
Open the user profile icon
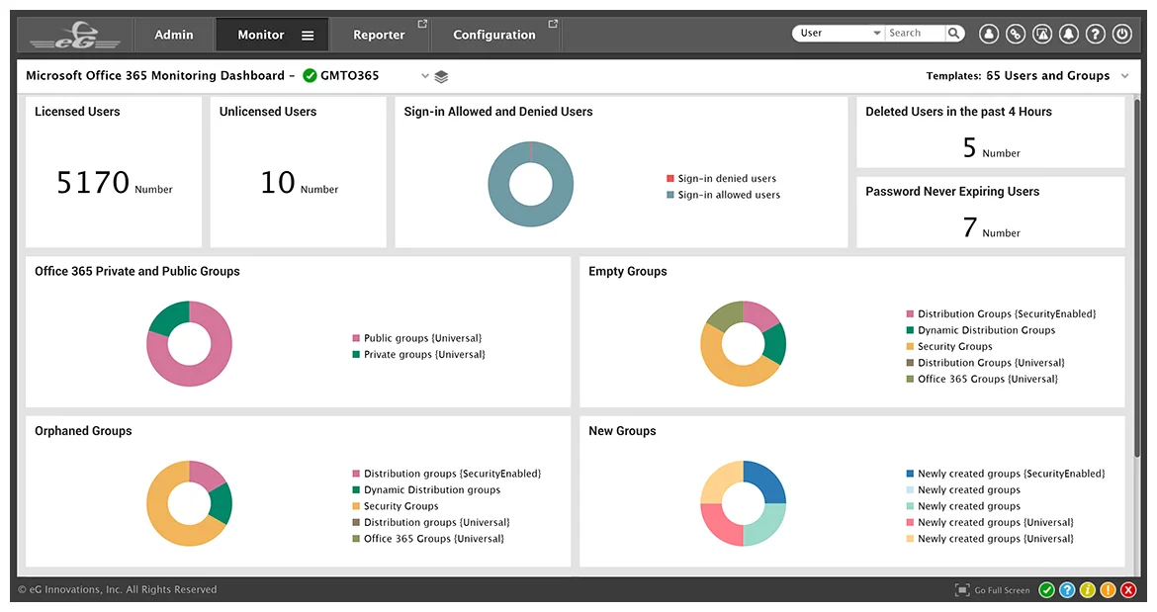point(989,34)
